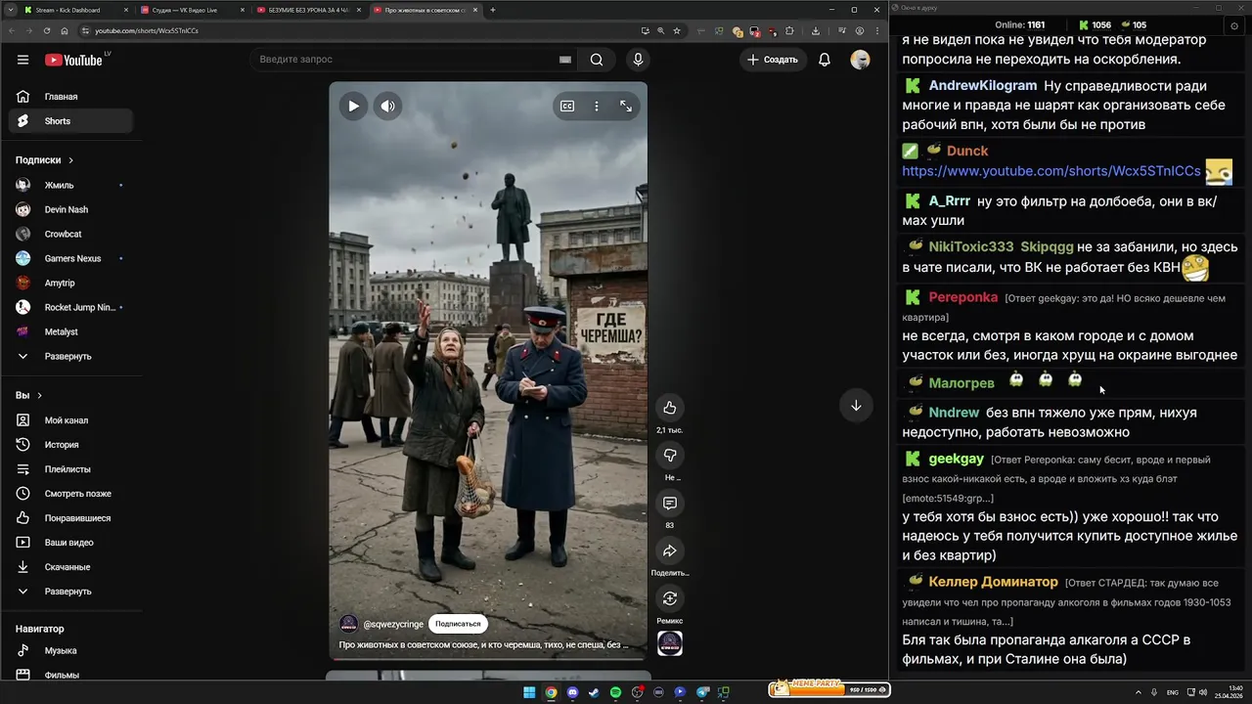
Task: Open the Amytrip channel
Action: click(70, 283)
